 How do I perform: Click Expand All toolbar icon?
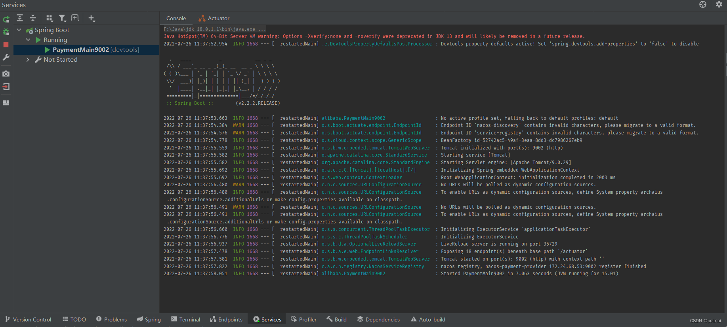pos(20,18)
